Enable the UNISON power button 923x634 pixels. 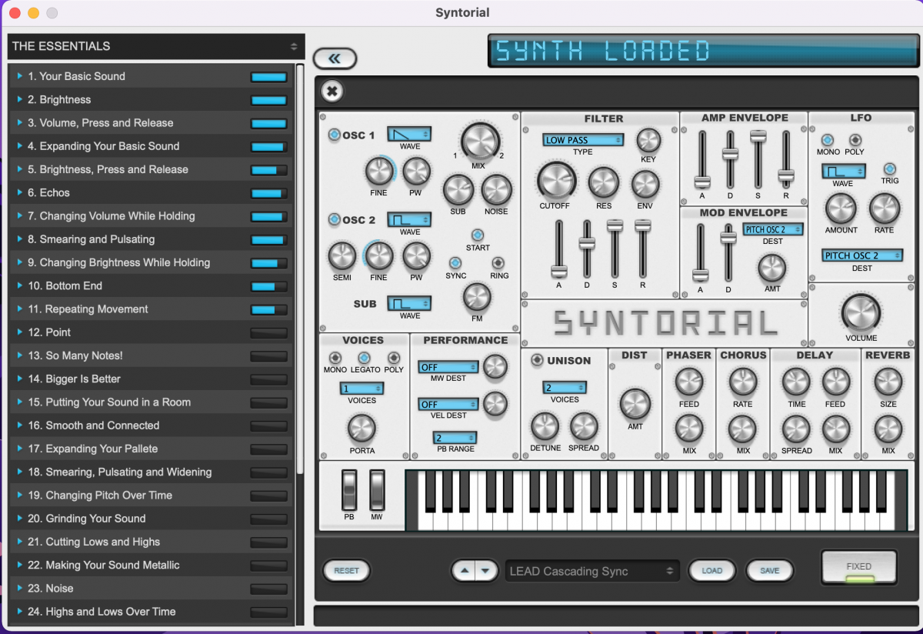[x=537, y=360]
